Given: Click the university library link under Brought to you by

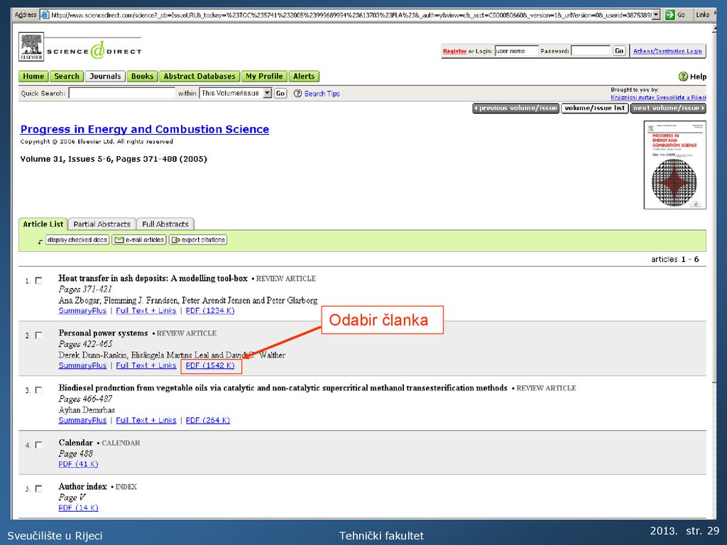Looking at the screenshot, I should coord(658,97).
